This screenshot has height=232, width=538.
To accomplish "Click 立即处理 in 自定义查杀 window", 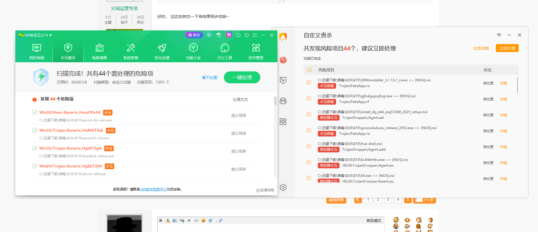I will point(507,48).
